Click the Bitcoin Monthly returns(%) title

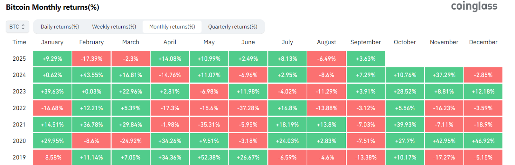(x=52, y=7)
